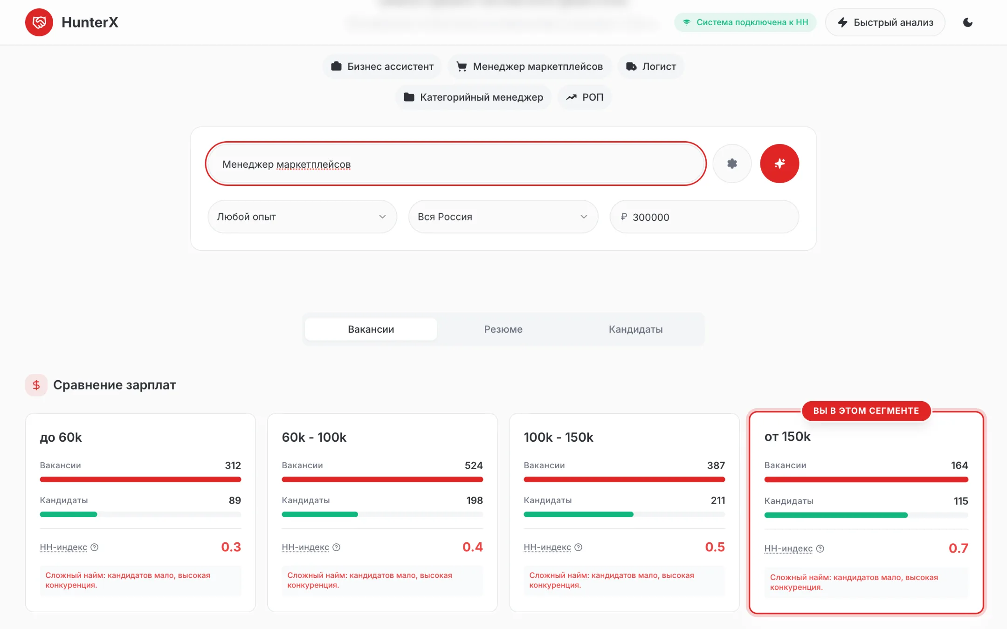Toggle dark mode with moon icon
Screen dimensions: 1007x629
[968, 22]
